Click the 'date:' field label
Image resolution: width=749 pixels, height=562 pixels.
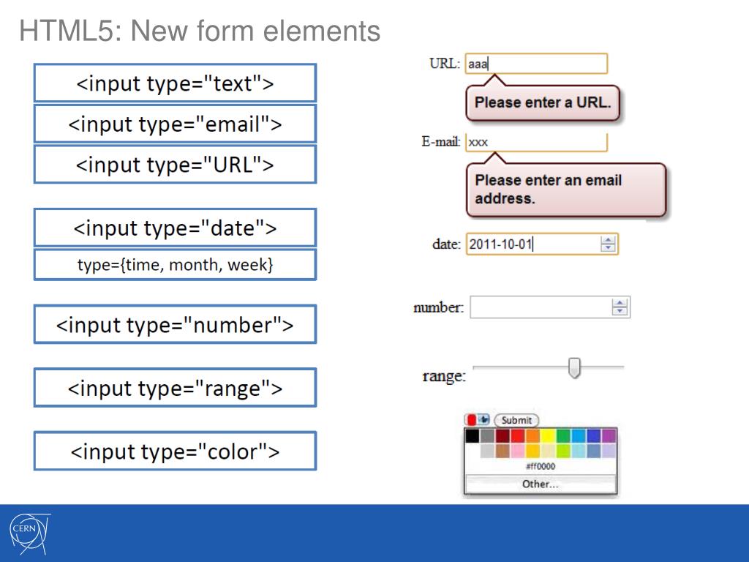click(446, 244)
